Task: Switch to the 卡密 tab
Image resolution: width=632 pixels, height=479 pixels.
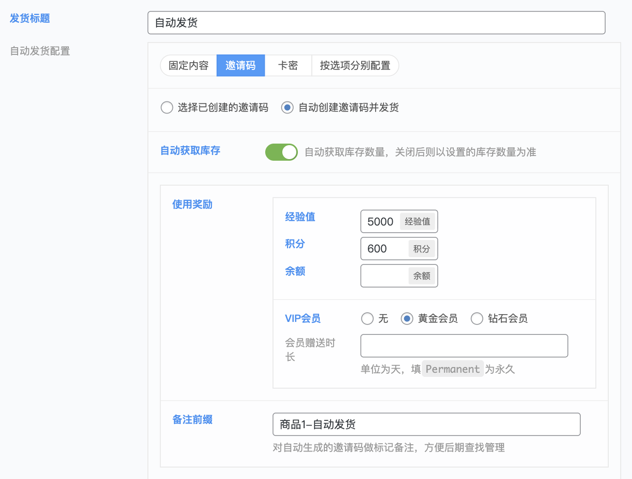Action: click(x=288, y=65)
